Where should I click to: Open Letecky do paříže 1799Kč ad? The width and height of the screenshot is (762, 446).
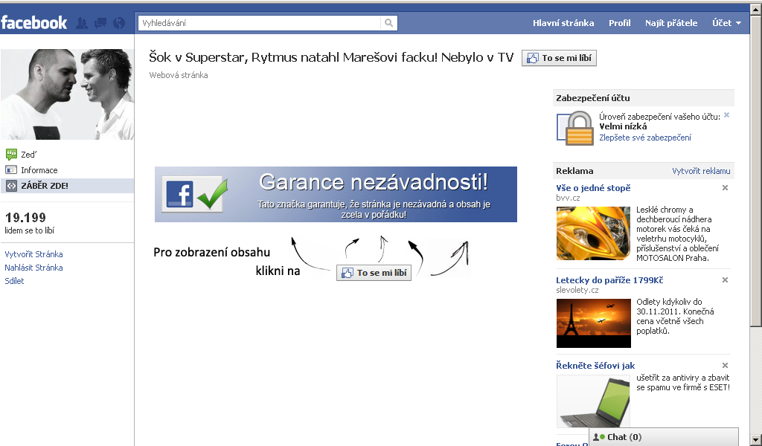tap(609, 280)
